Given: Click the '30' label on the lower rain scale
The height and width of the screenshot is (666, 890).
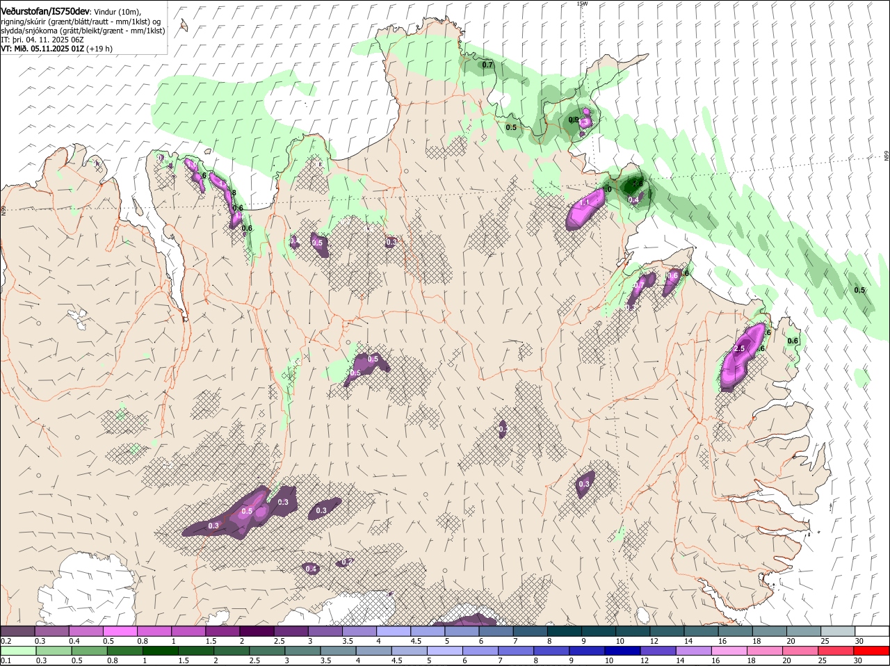Looking at the screenshot, I should [x=858, y=660].
